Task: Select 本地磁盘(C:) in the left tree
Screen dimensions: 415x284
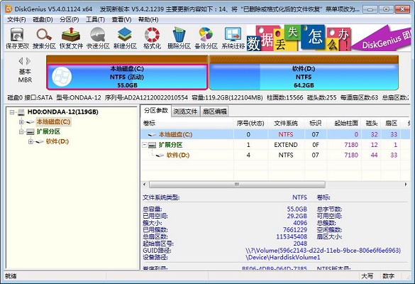Action: pyautogui.click(x=53, y=122)
